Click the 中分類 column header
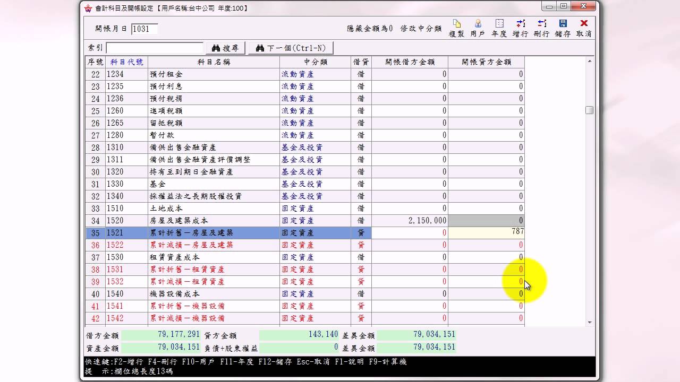This screenshot has height=382, width=680. click(315, 62)
